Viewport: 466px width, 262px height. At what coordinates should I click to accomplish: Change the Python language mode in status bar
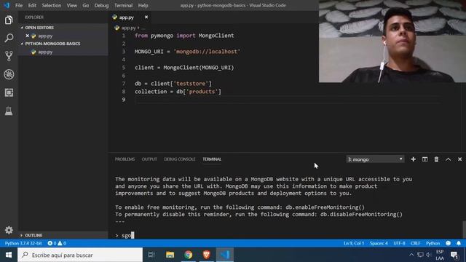[433, 243]
